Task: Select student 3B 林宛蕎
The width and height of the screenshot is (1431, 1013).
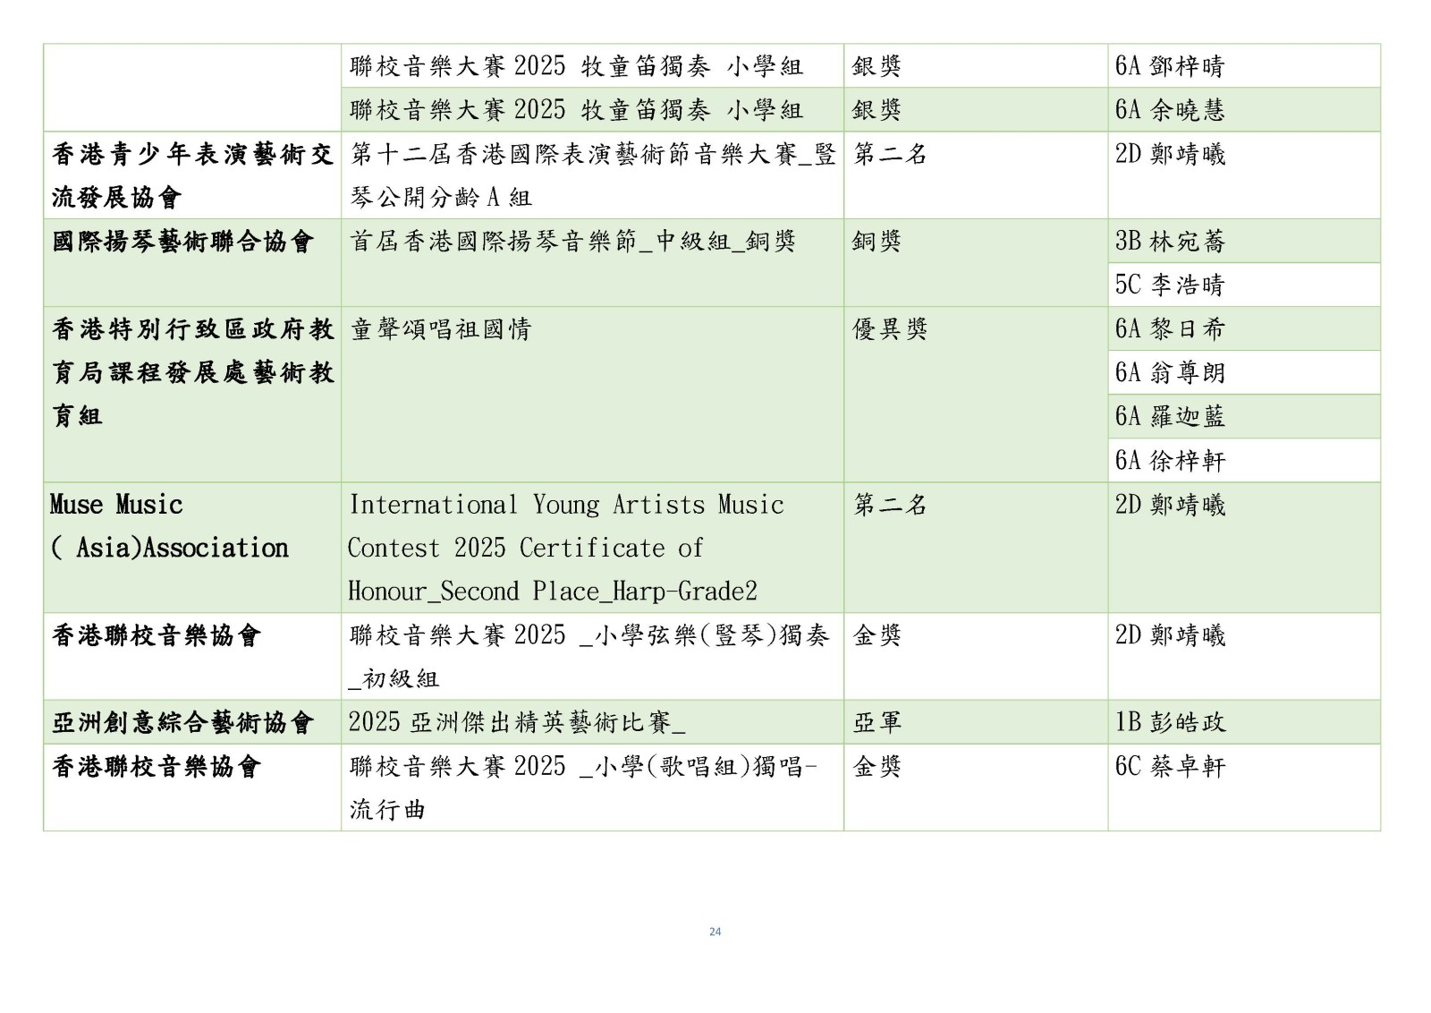Action: click(x=1169, y=242)
